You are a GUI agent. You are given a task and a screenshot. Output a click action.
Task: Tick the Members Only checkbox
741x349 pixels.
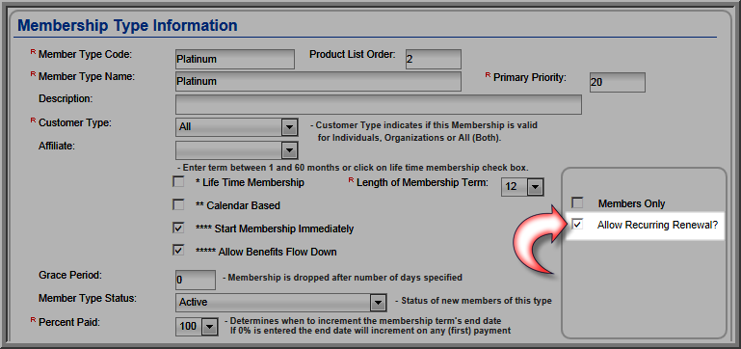[577, 203]
